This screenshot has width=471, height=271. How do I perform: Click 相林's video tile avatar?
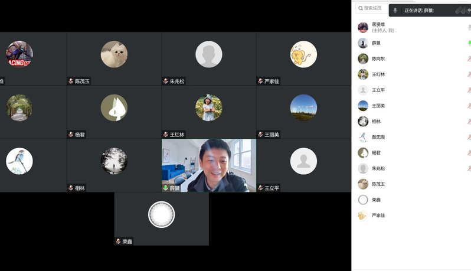tap(114, 161)
